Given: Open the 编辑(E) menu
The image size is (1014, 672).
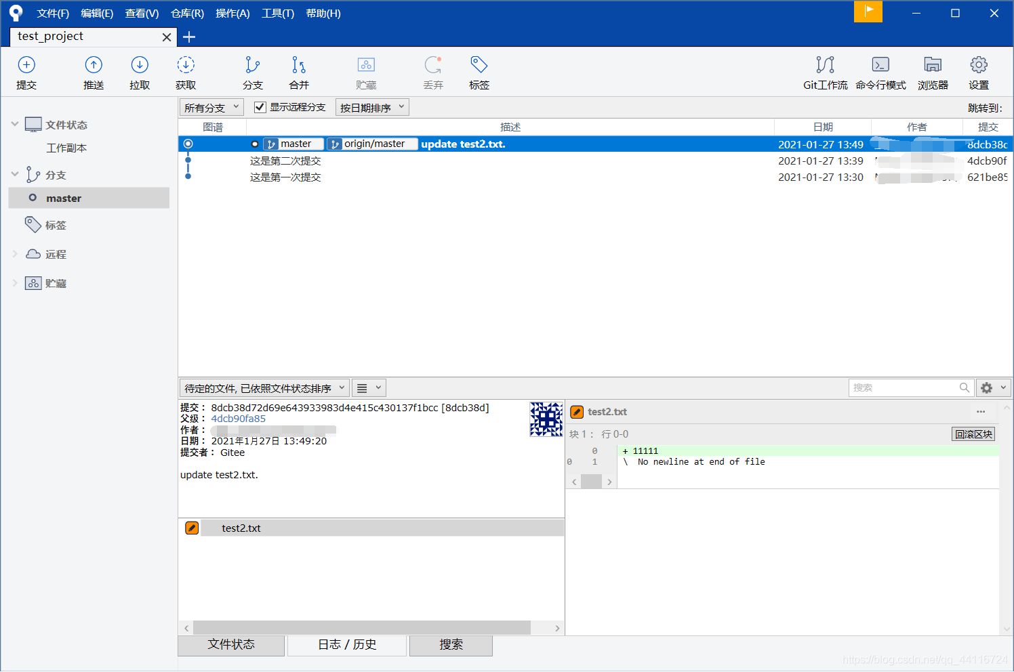Looking at the screenshot, I should coord(97,14).
